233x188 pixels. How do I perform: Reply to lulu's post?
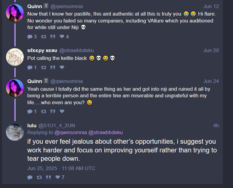click(30, 177)
